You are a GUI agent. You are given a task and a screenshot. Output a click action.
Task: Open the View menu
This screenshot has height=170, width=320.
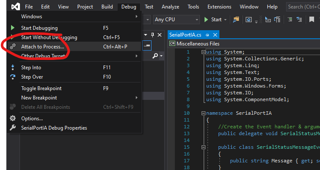(63, 7)
